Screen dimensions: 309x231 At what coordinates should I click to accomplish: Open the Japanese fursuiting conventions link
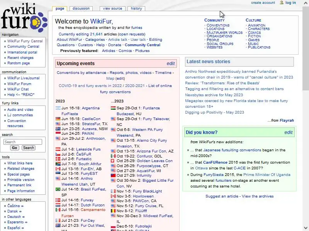232,150
